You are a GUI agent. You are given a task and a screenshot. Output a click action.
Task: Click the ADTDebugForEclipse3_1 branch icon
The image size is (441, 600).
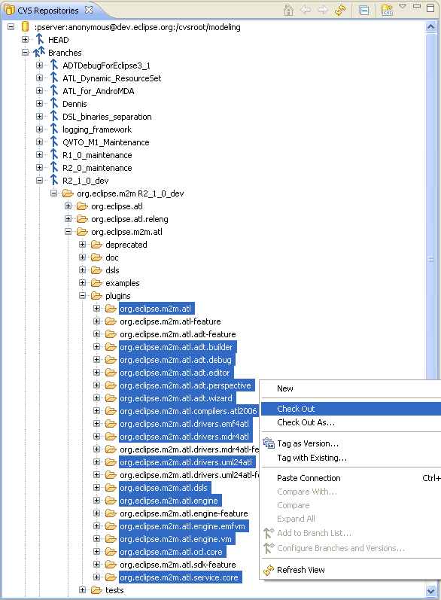coord(54,65)
